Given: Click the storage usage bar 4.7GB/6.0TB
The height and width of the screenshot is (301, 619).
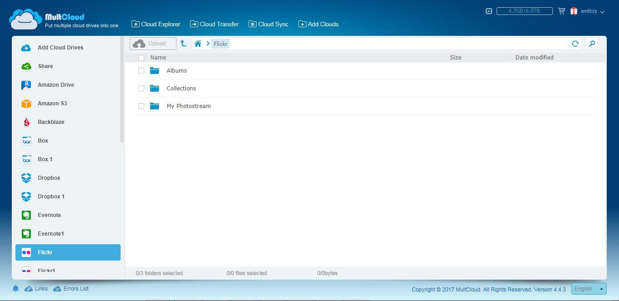Looking at the screenshot, I should [524, 11].
